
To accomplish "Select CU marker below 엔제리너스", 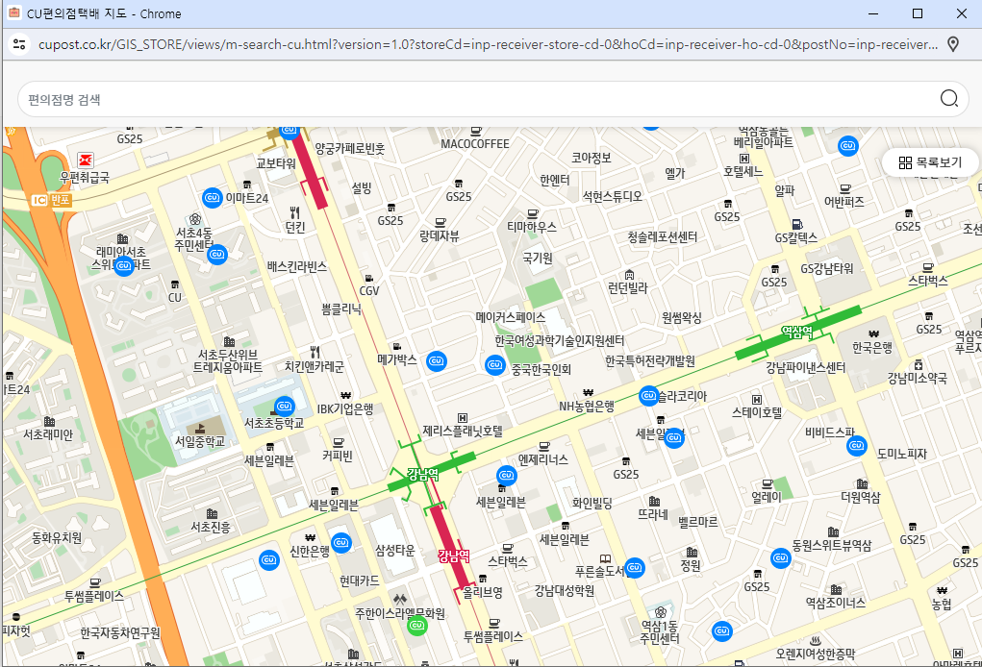I will (x=506, y=476).
